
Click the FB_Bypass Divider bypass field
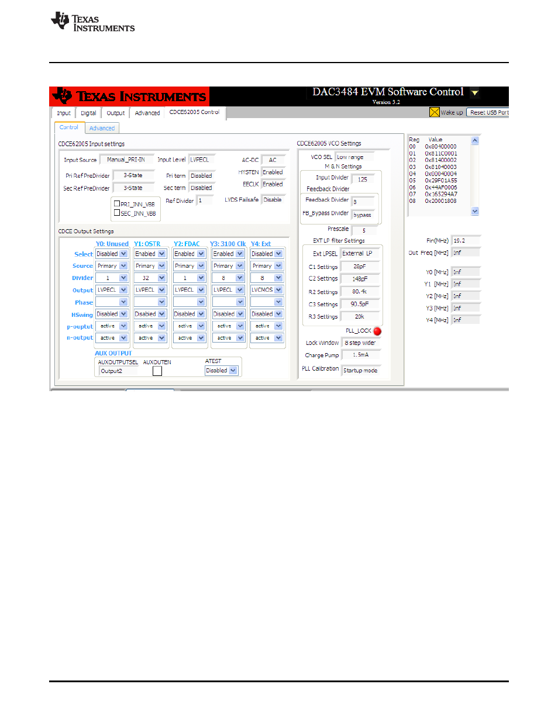tap(364, 215)
